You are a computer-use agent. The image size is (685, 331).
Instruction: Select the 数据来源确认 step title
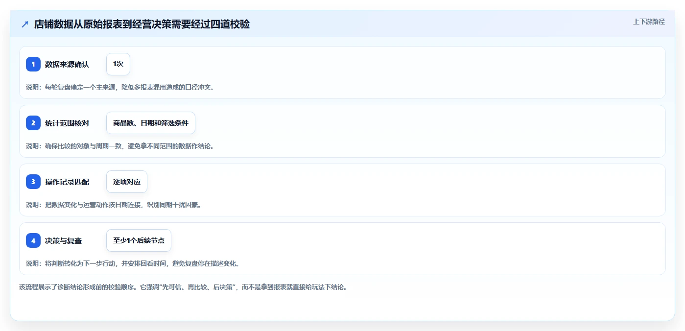pos(67,64)
